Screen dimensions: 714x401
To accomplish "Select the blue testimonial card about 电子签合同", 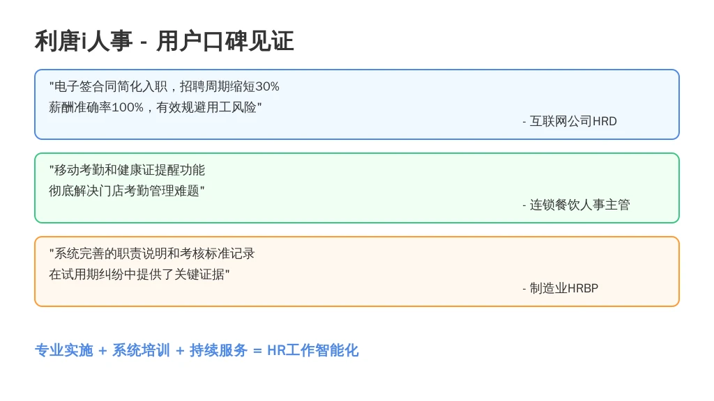I will (357, 104).
